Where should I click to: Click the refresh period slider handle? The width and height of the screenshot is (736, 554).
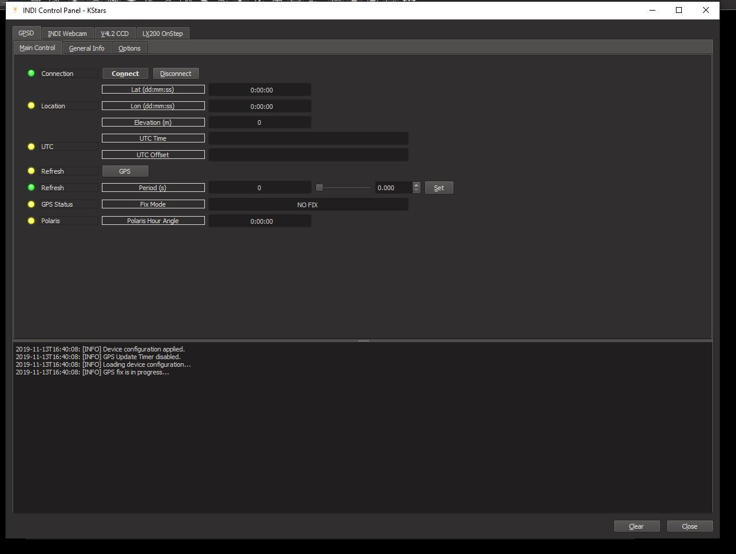[319, 188]
